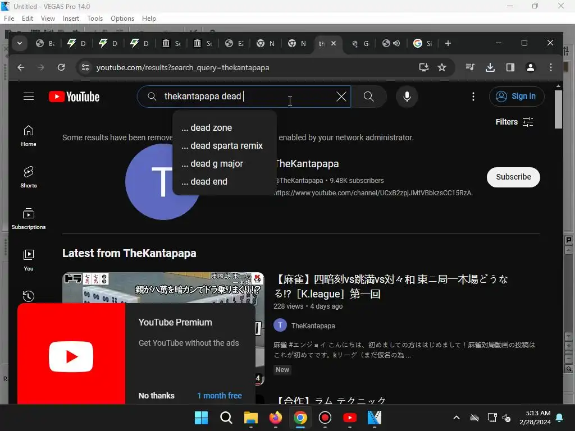Screen dimensions: 575x431
Task: Open Subscriptions in the sidebar
Action: [29, 219]
